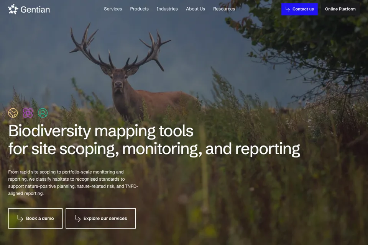Open the Products menu
The width and height of the screenshot is (368, 245).
tap(140, 9)
